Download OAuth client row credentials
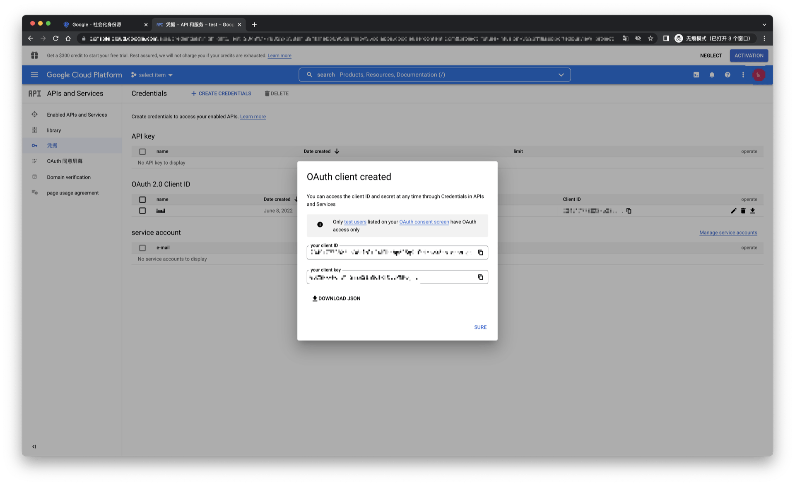This screenshot has height=485, width=795. (x=752, y=211)
